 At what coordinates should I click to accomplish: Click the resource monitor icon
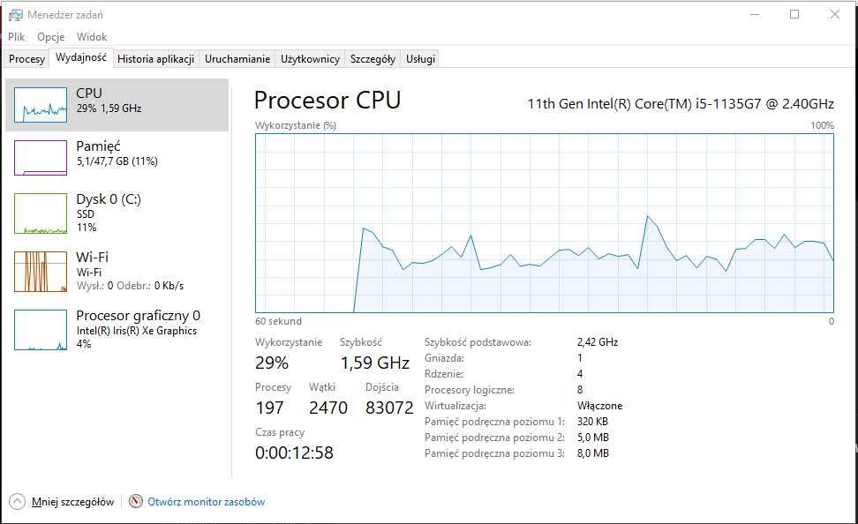click(136, 501)
